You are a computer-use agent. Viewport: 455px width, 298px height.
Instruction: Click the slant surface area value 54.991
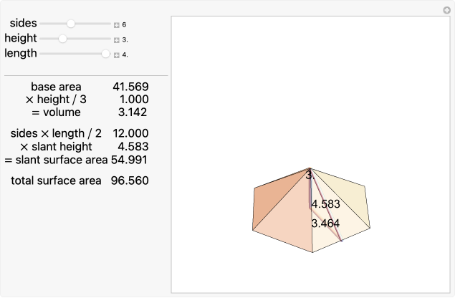click(x=130, y=159)
